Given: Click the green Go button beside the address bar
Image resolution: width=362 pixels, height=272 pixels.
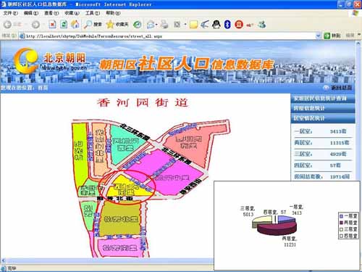Looking at the screenshot, I should [332, 36].
